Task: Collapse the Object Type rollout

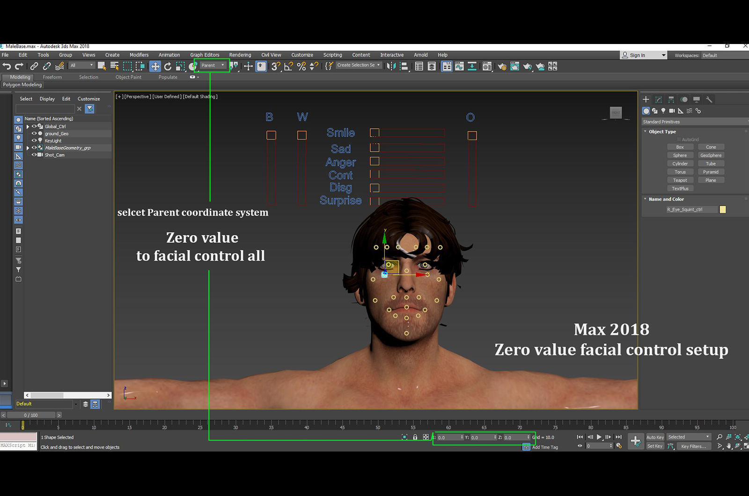Action: tap(662, 131)
